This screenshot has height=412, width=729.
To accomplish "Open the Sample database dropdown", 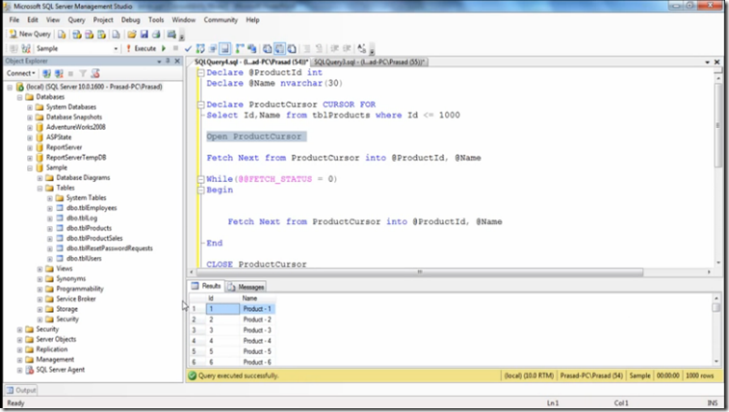I will [116, 49].
